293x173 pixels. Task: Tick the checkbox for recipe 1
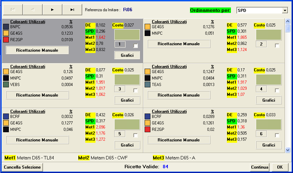(x=136, y=46)
